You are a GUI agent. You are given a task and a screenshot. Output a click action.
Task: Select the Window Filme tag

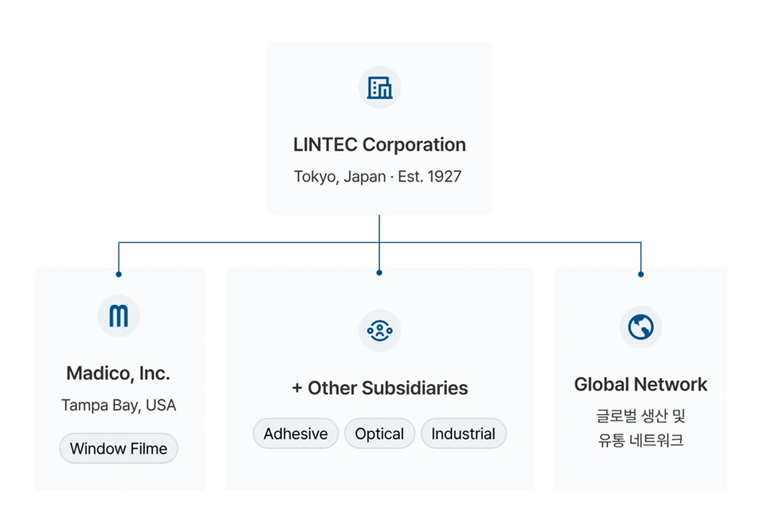[119, 449]
